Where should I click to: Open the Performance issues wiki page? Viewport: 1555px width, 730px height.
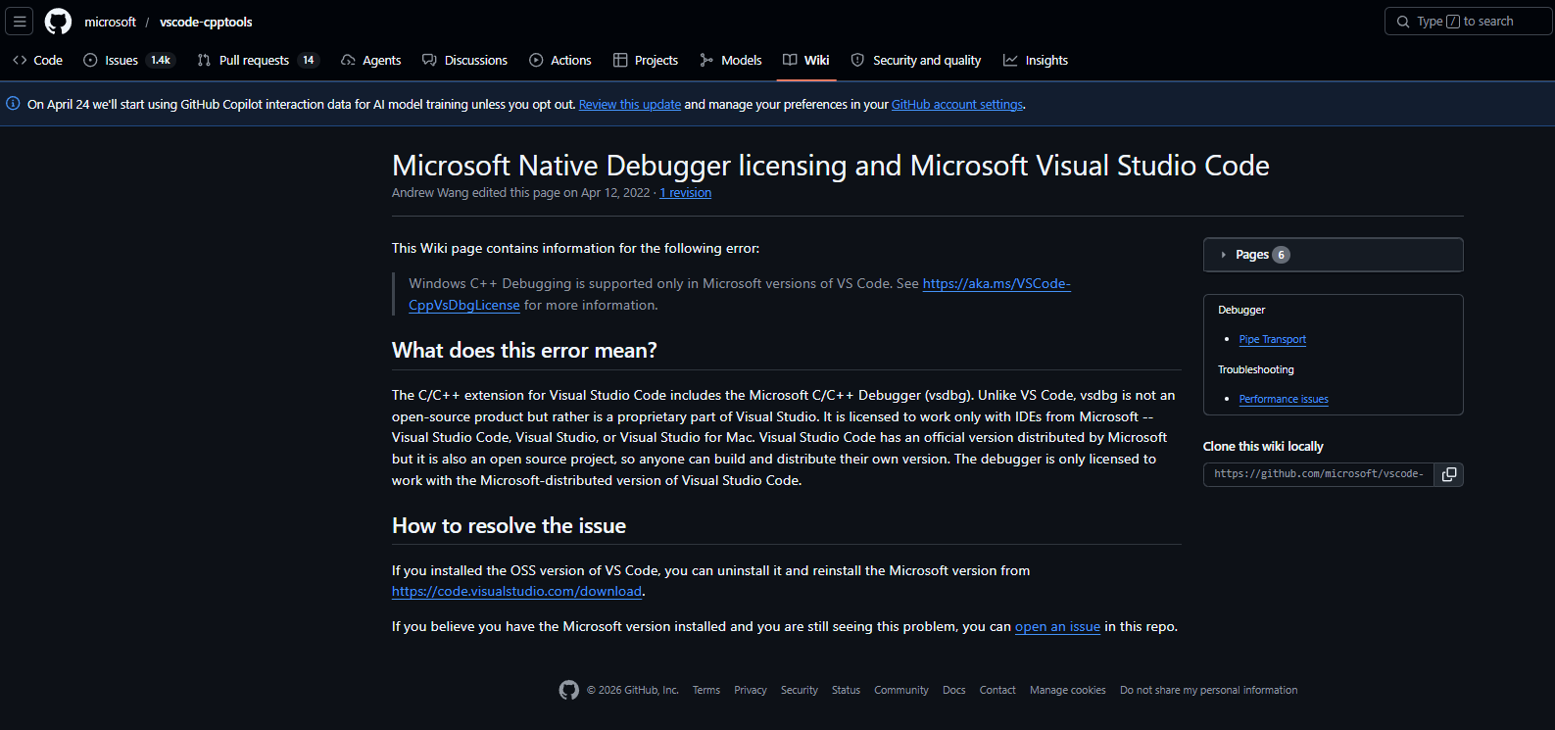point(1283,400)
